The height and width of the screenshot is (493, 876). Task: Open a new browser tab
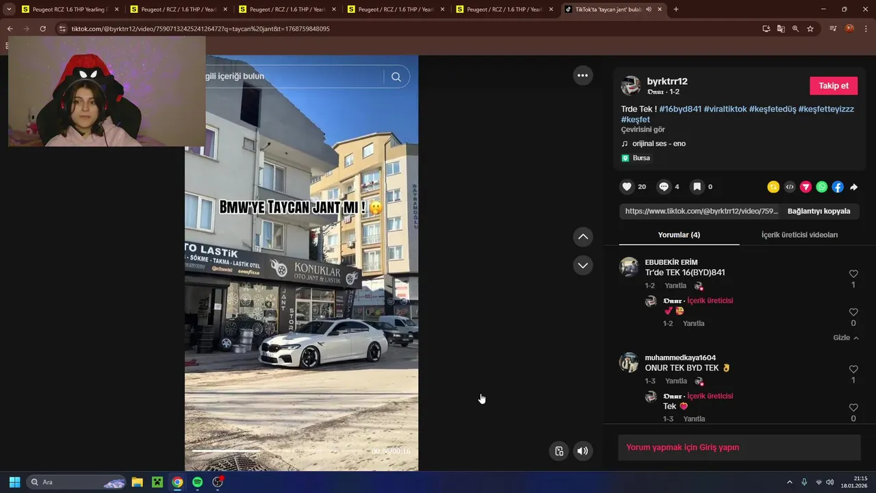676,10
